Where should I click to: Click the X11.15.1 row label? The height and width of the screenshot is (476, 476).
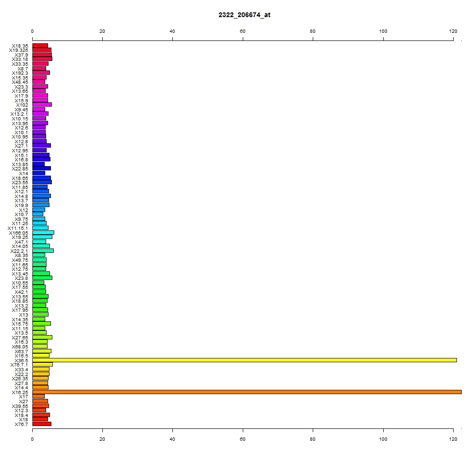point(18,228)
